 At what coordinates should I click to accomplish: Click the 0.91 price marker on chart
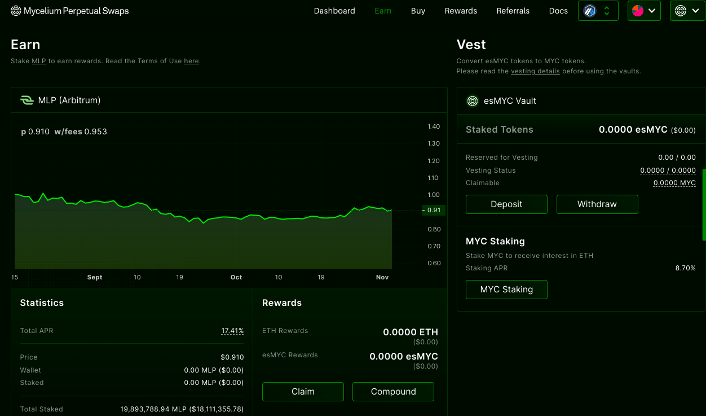tap(434, 210)
